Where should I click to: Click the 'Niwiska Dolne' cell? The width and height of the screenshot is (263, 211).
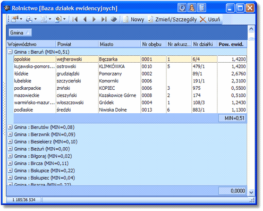(x=120, y=110)
